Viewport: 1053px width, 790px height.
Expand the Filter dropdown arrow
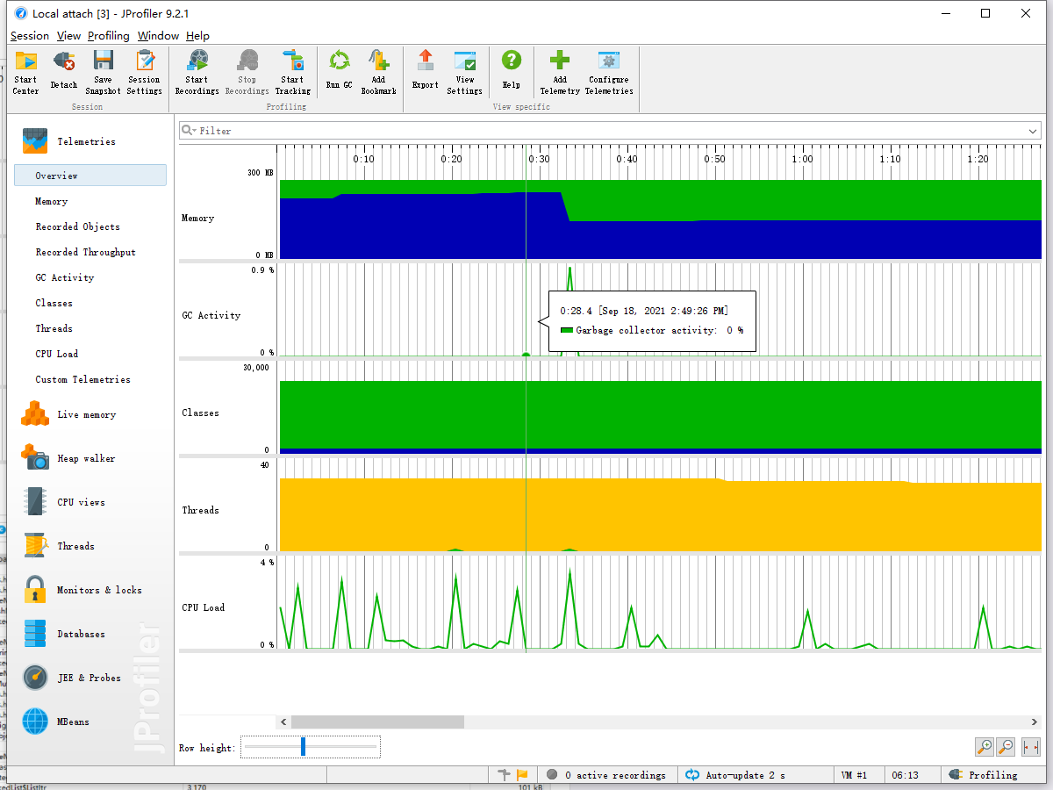coord(1033,131)
